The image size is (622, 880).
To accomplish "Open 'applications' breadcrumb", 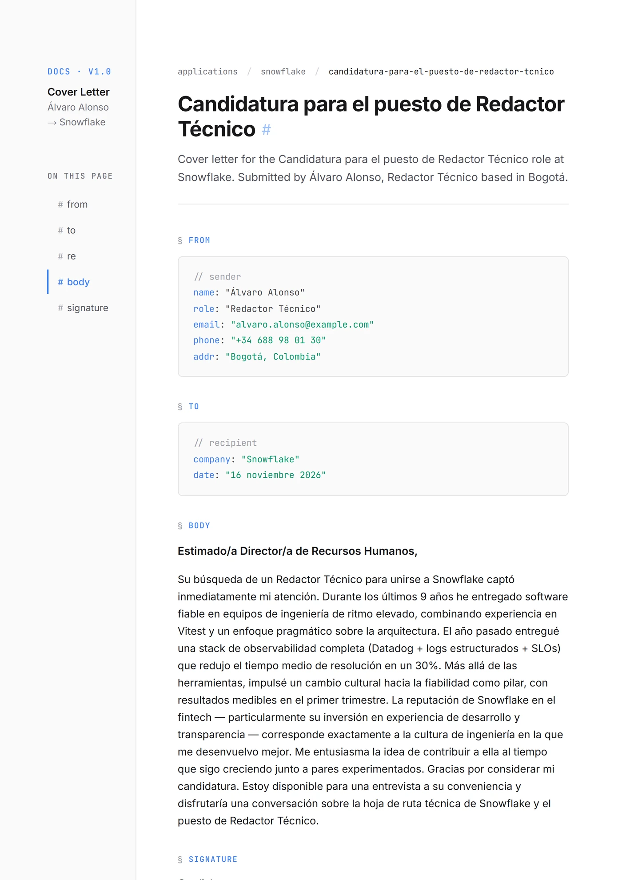I will point(207,72).
